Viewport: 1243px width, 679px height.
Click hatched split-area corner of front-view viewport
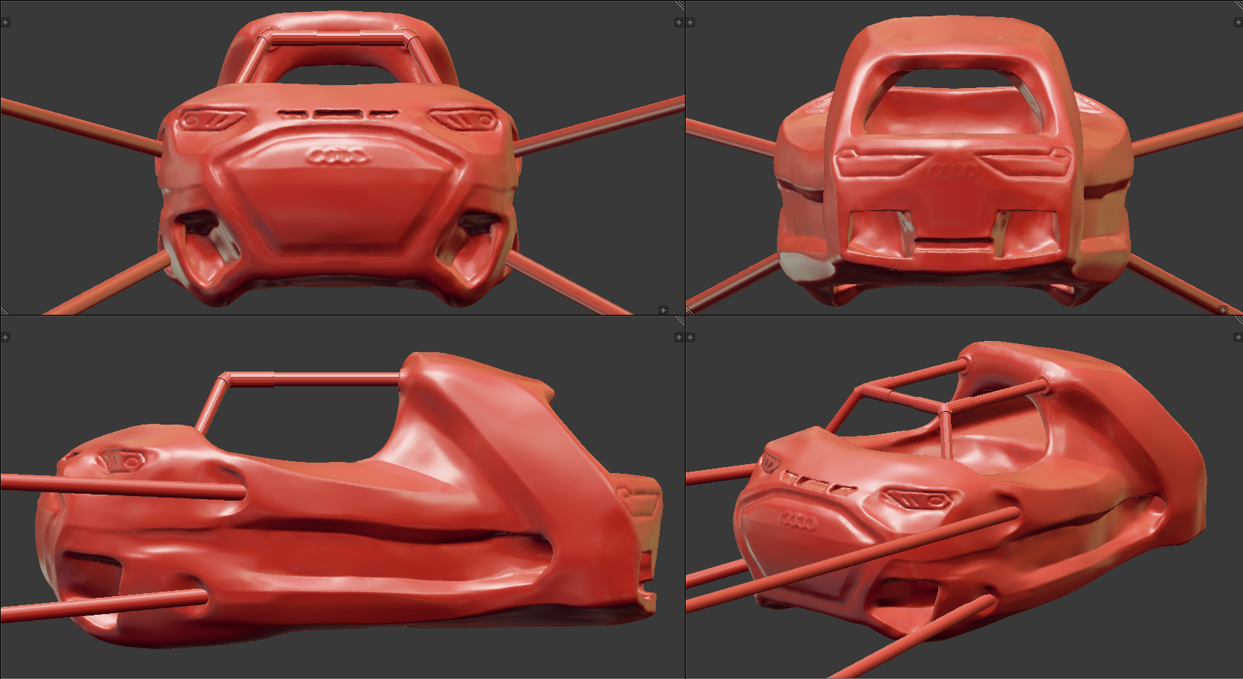click(x=680, y=4)
